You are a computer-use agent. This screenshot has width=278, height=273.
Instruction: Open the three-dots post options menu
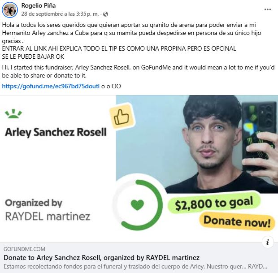click(267, 9)
